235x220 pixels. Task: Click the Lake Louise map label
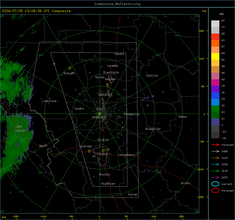[20, 128]
